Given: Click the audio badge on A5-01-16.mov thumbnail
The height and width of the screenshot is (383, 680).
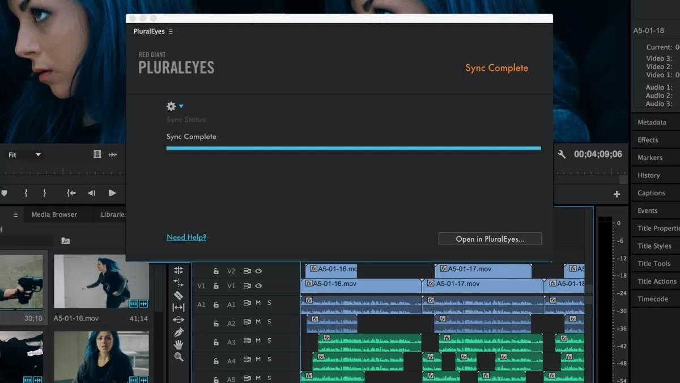Looking at the screenshot, I should tap(143, 304).
